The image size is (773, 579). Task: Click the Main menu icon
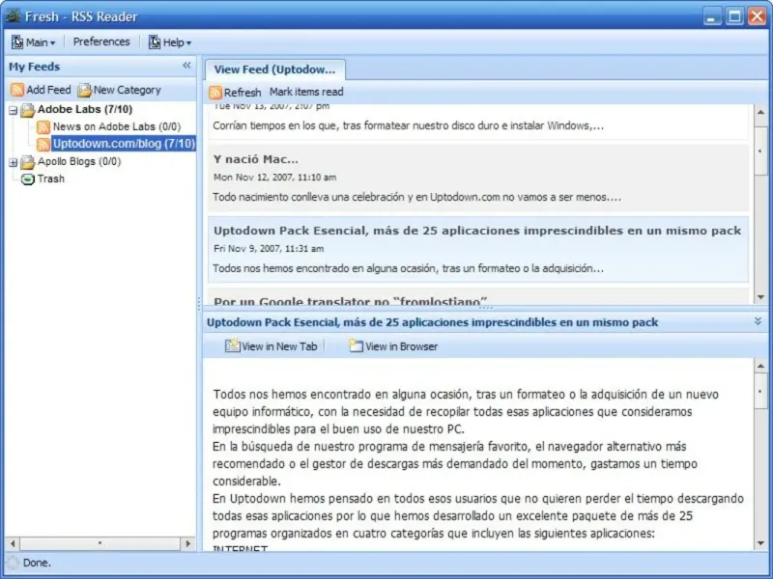[17, 42]
